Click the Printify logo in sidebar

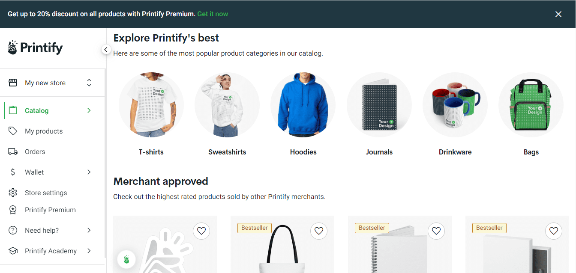(x=35, y=47)
